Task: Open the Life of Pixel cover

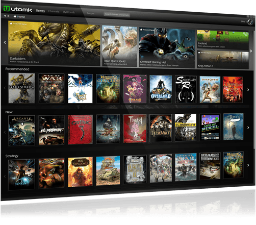Action: point(210,127)
